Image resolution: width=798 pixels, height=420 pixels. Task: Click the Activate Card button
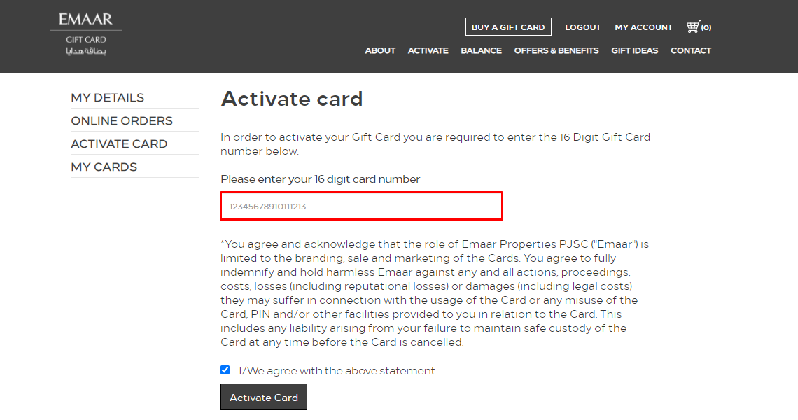click(263, 397)
